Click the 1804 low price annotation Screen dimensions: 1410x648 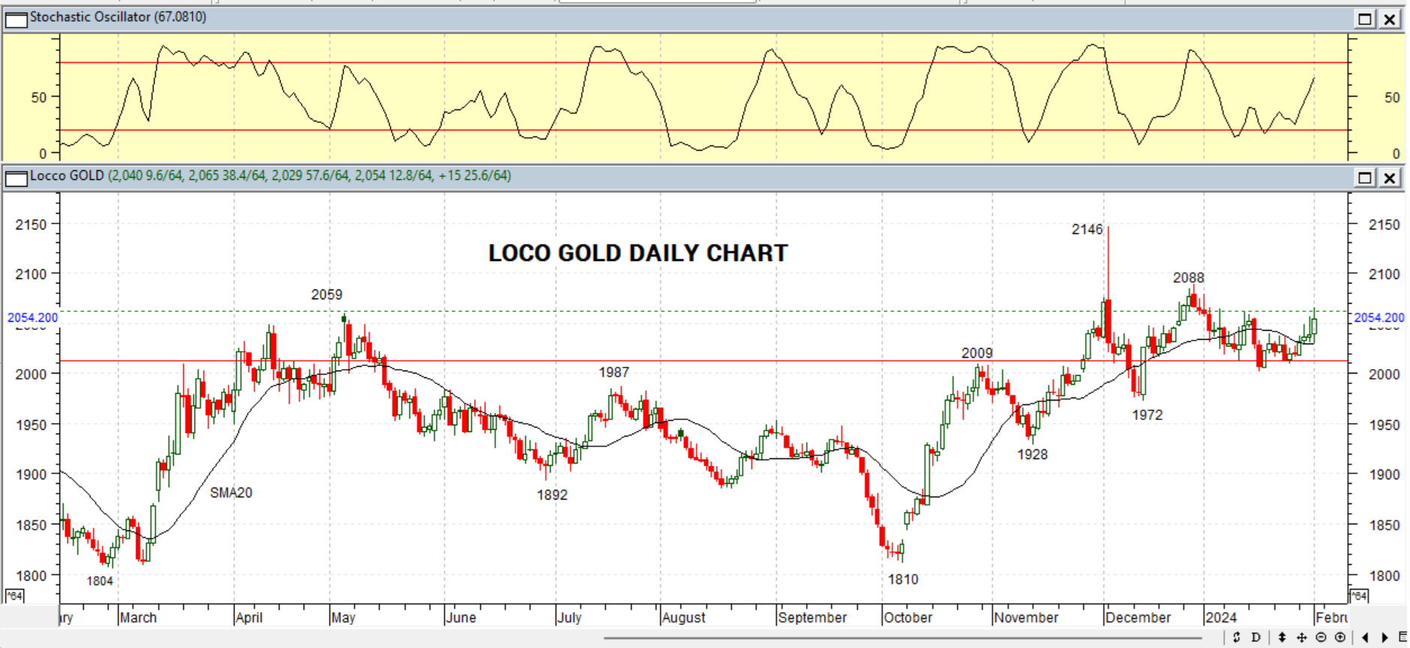click(x=100, y=581)
